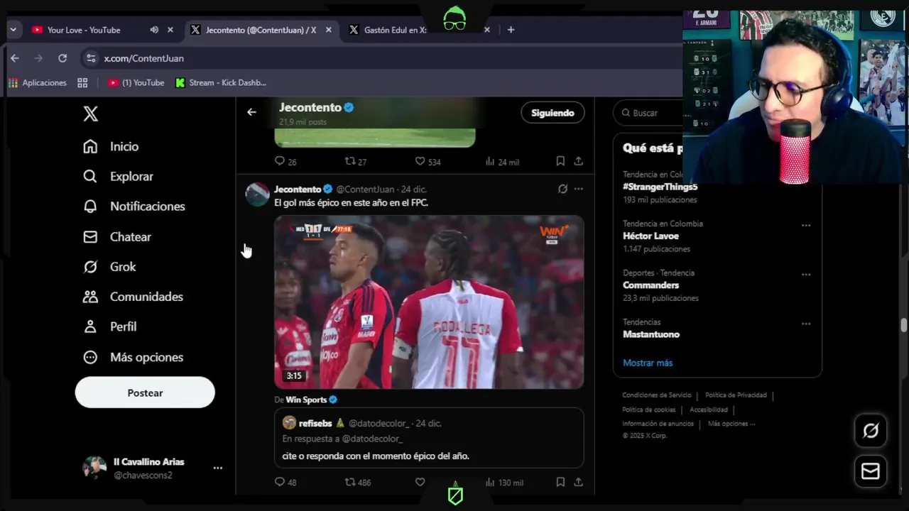Bookmark the post with 130 mil views
The image size is (909, 511).
(560, 482)
